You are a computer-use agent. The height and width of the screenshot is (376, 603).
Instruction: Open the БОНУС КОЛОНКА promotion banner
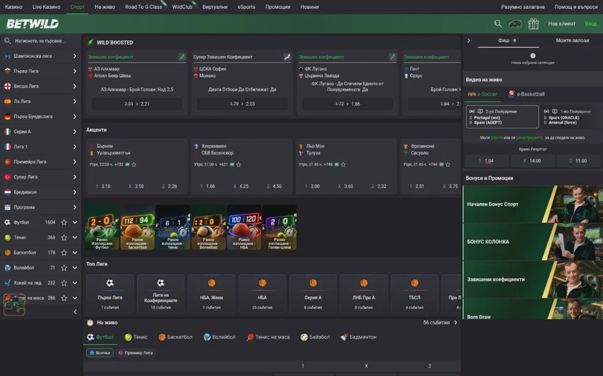click(x=533, y=242)
